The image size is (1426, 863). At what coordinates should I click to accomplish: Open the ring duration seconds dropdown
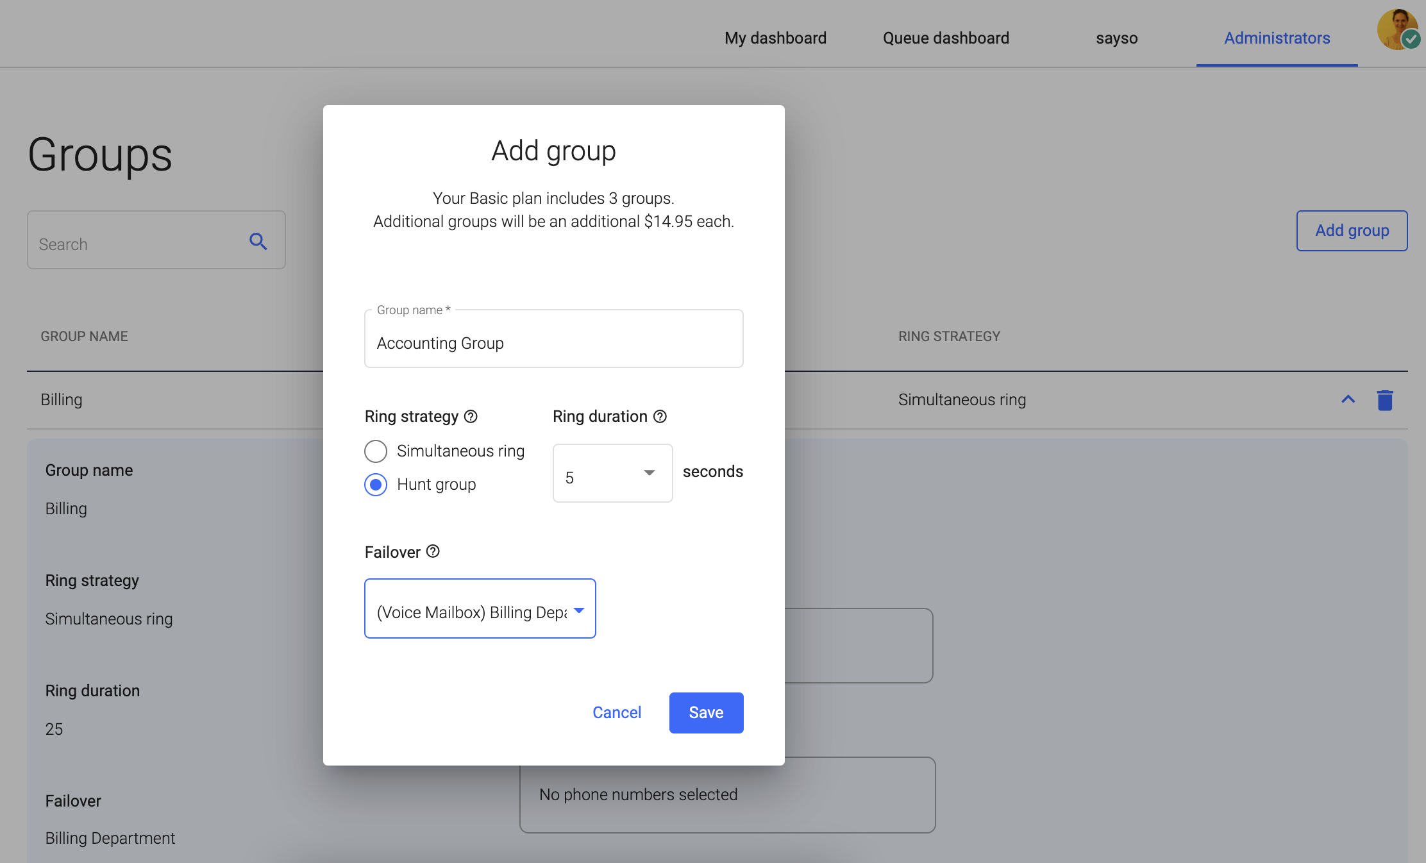click(x=649, y=473)
